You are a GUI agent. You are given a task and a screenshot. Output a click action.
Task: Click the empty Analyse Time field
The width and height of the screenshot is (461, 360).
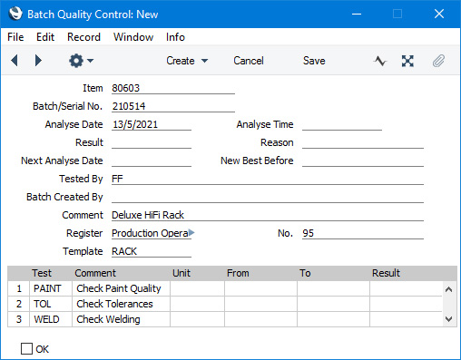[342, 124]
